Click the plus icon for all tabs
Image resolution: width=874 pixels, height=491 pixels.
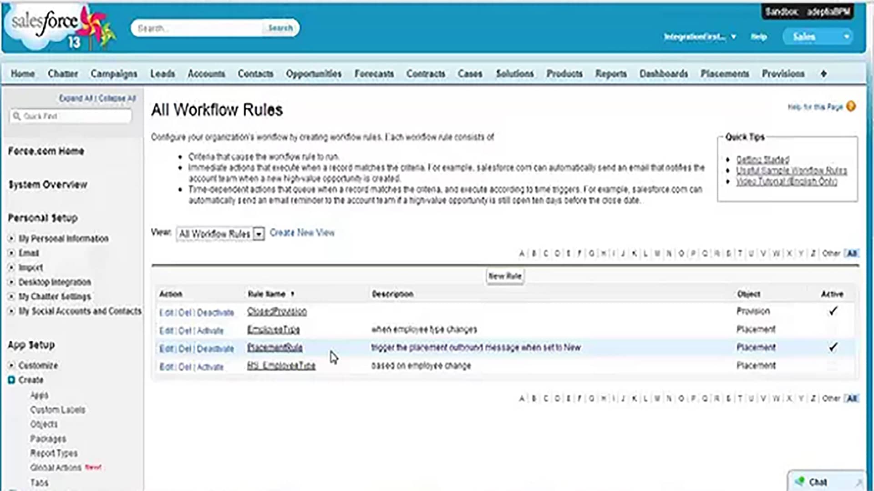pos(823,74)
